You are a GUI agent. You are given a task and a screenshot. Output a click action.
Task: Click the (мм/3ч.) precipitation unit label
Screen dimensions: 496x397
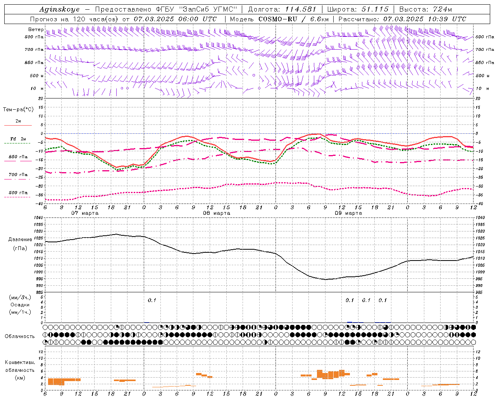tap(20, 297)
